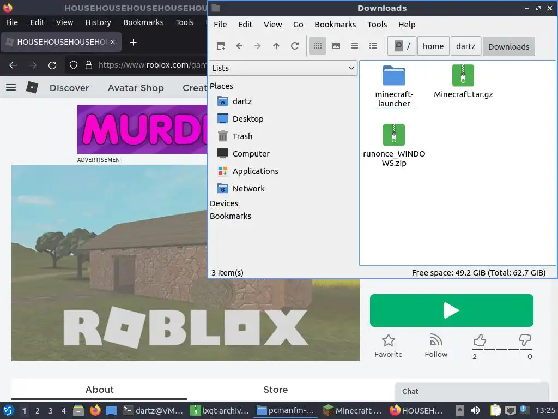Switch to the Store tab
This screenshot has height=419, width=558.
275,390
